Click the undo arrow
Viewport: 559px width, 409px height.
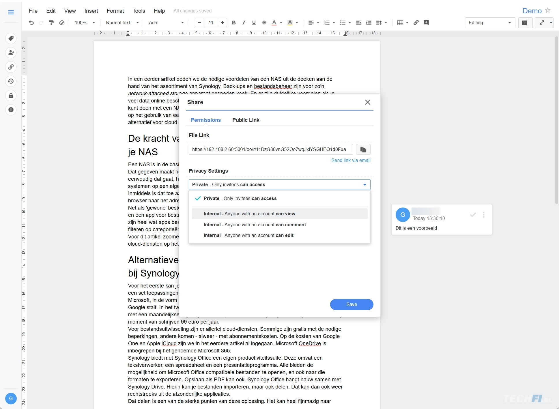[x=31, y=23]
